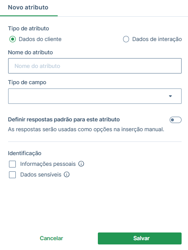Open info tooltip for Informações pessoais
The height and width of the screenshot is (250, 188).
click(x=81, y=164)
